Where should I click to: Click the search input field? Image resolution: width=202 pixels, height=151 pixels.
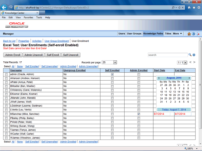pos(168,55)
